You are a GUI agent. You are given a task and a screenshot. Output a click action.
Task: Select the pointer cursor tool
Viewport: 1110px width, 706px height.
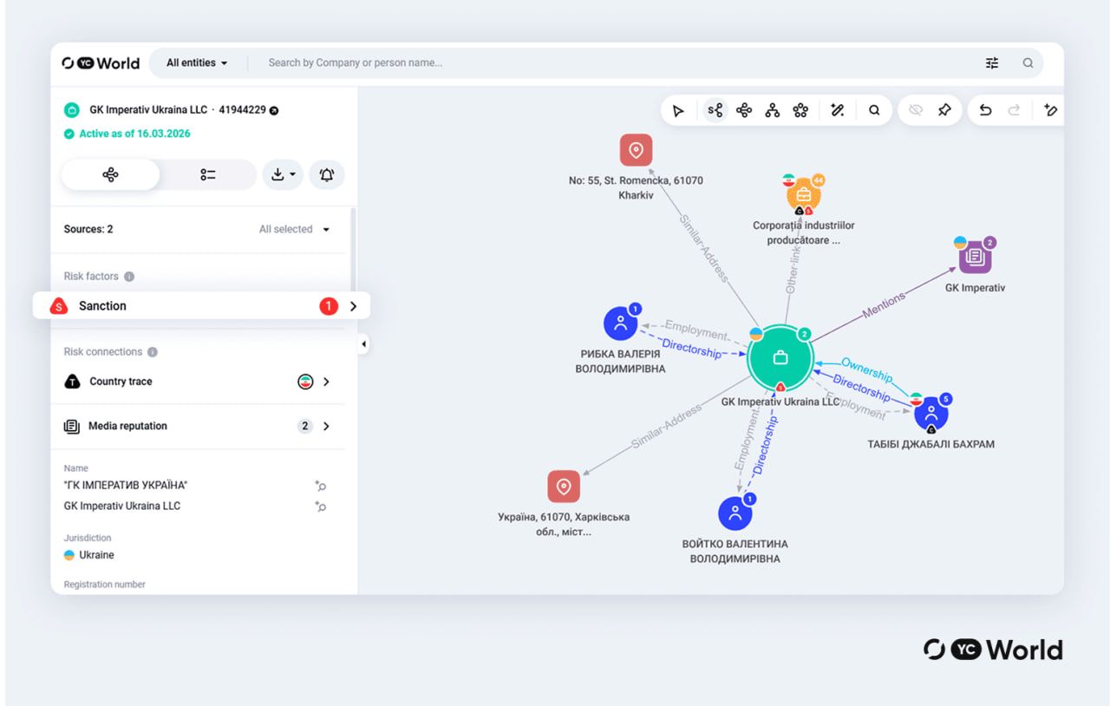tap(678, 110)
